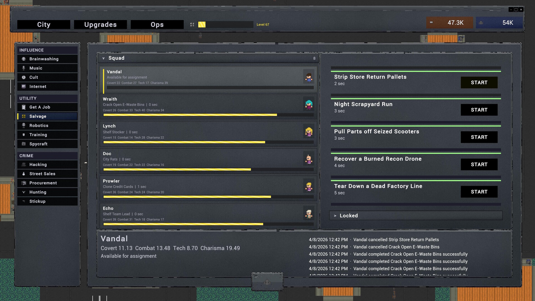Open the Upgrades tab
Screen dimensions: 535x301
100,25
